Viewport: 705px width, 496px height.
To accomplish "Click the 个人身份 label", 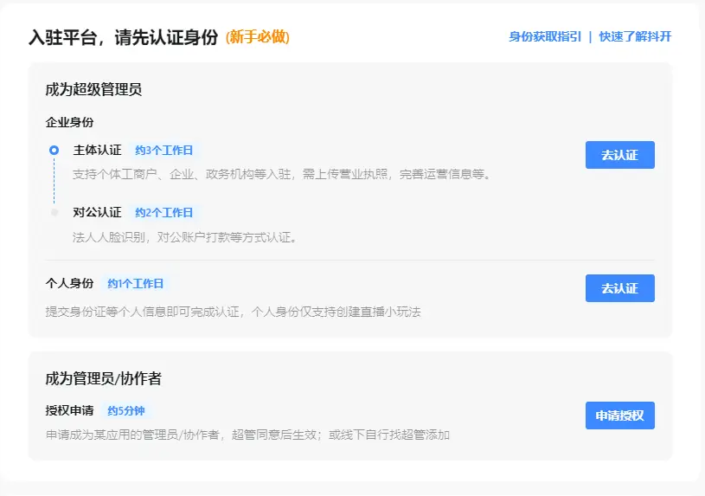I will (69, 284).
